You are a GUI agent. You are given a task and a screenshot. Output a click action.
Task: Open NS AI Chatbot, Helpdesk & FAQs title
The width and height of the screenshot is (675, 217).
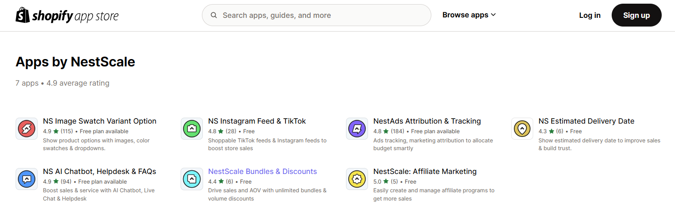[100, 172]
